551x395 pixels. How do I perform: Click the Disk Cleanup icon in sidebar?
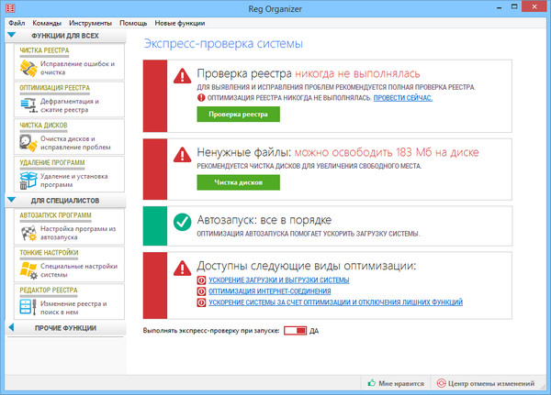click(x=28, y=143)
